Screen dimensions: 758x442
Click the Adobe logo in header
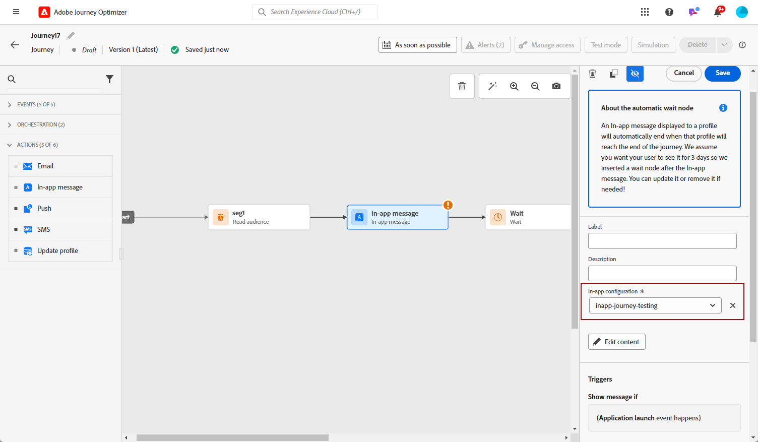coord(44,12)
